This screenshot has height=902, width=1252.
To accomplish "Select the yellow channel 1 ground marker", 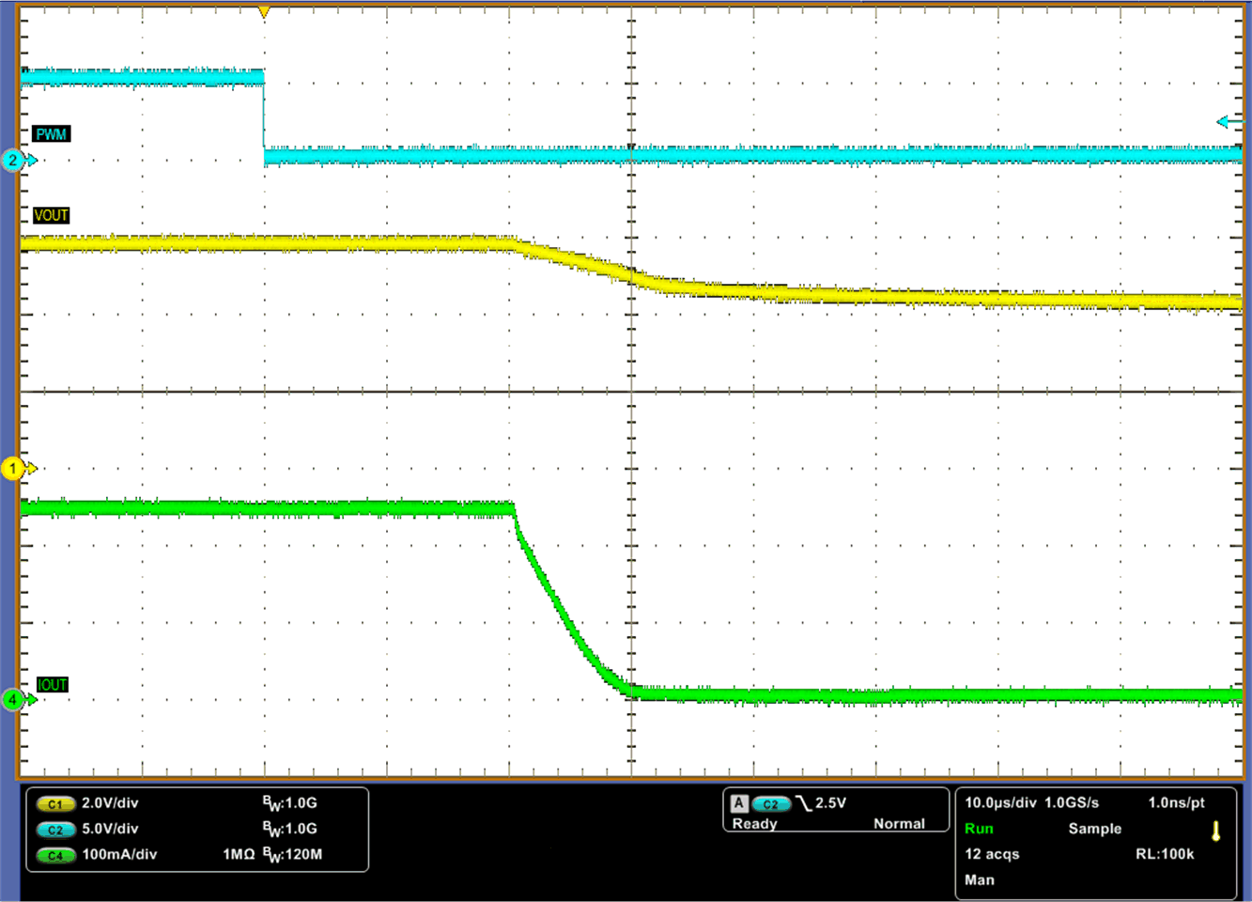I will 14,468.
